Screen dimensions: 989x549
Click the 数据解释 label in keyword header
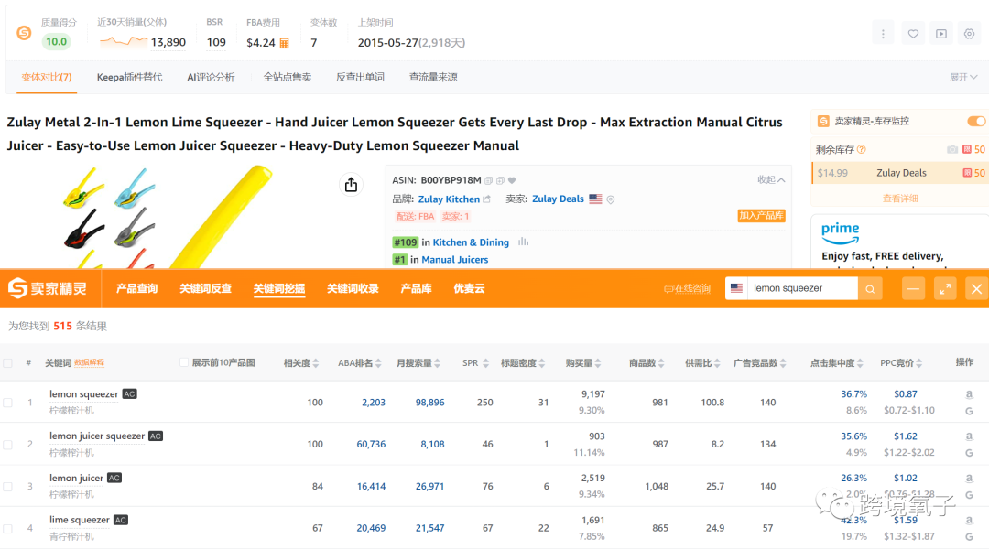pyautogui.click(x=89, y=363)
